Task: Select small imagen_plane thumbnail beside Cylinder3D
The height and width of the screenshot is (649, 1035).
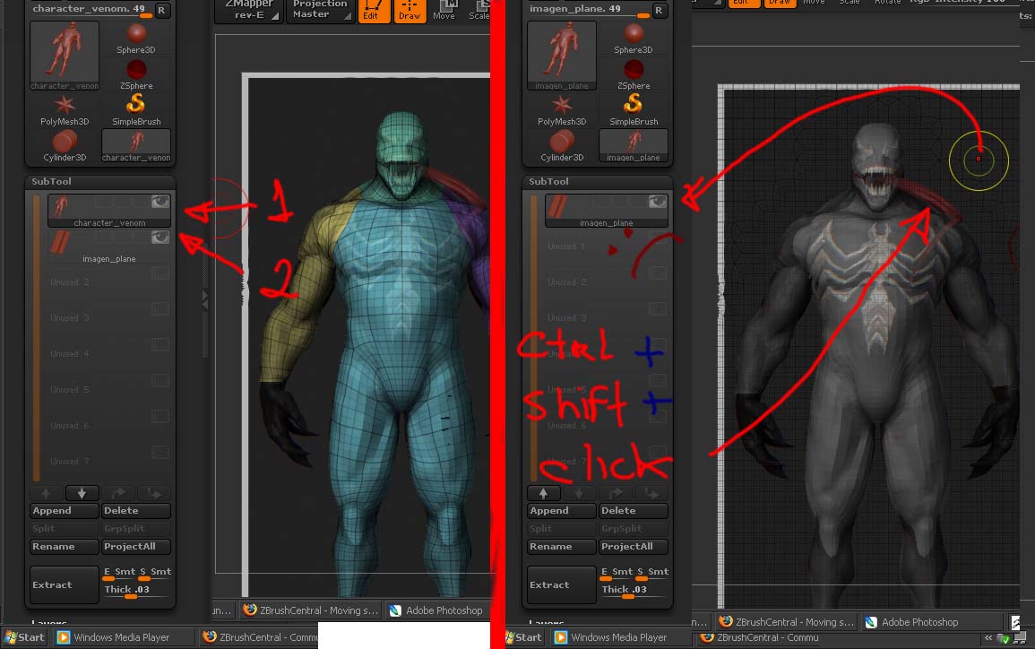Action: 633,146
